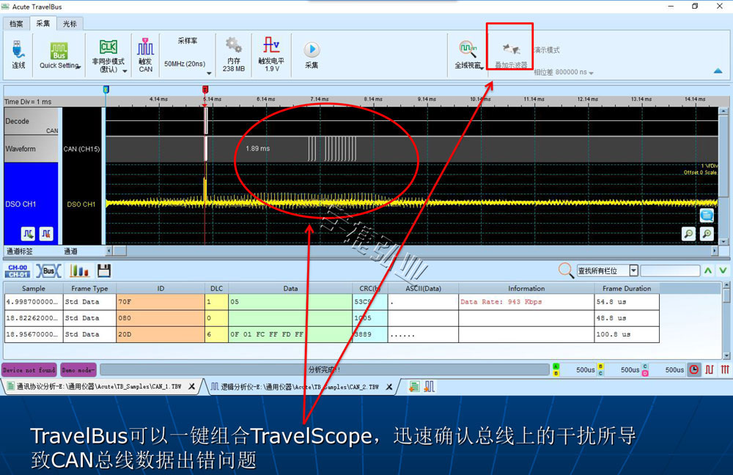Toggle 演示模式 demo mode option
The width and height of the screenshot is (733, 475).
coord(547,50)
